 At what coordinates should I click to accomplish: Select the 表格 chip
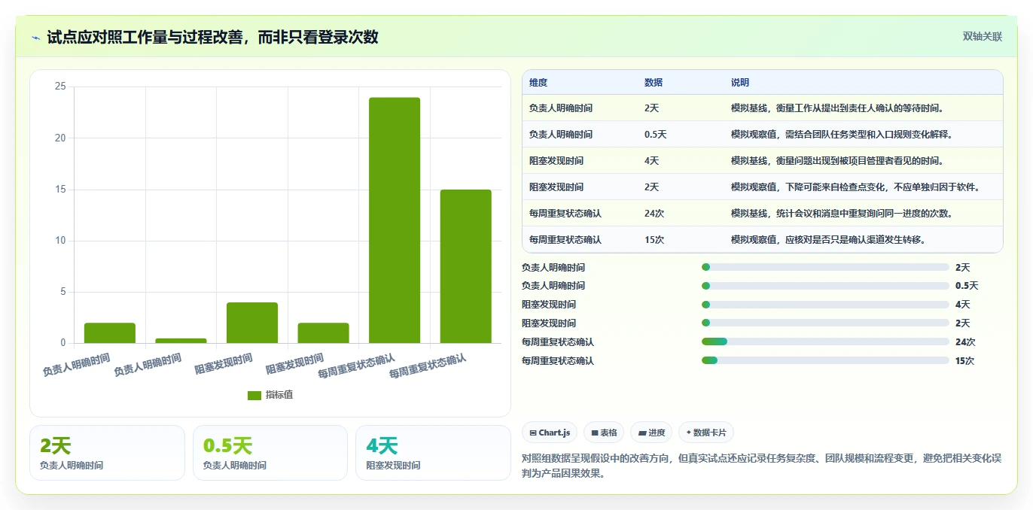604,433
